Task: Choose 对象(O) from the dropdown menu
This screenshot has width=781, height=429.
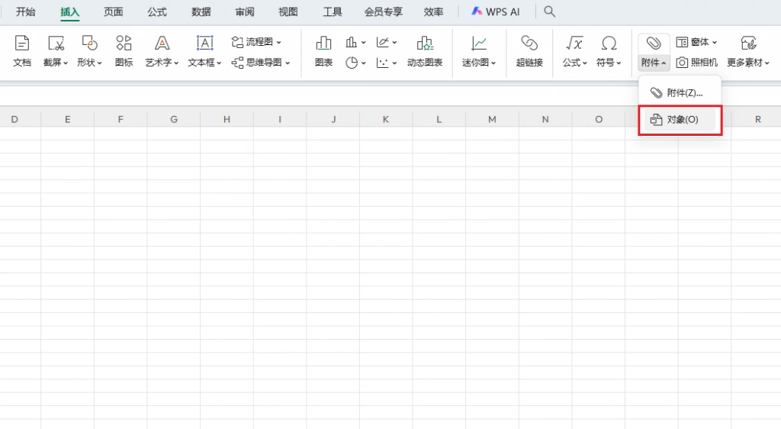Action: (x=680, y=120)
